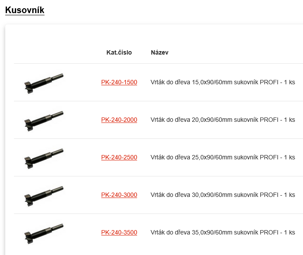Screen dimensions: 303x255
Task: Open catalog link PK-240-1500
Action: [119, 82]
